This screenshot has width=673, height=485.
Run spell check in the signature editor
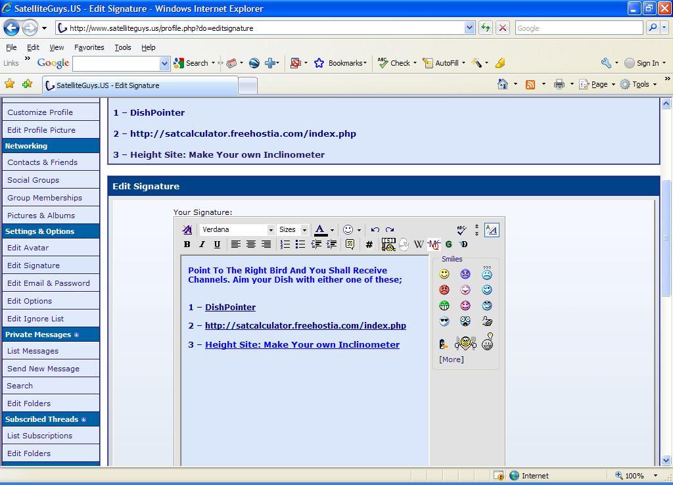461,229
